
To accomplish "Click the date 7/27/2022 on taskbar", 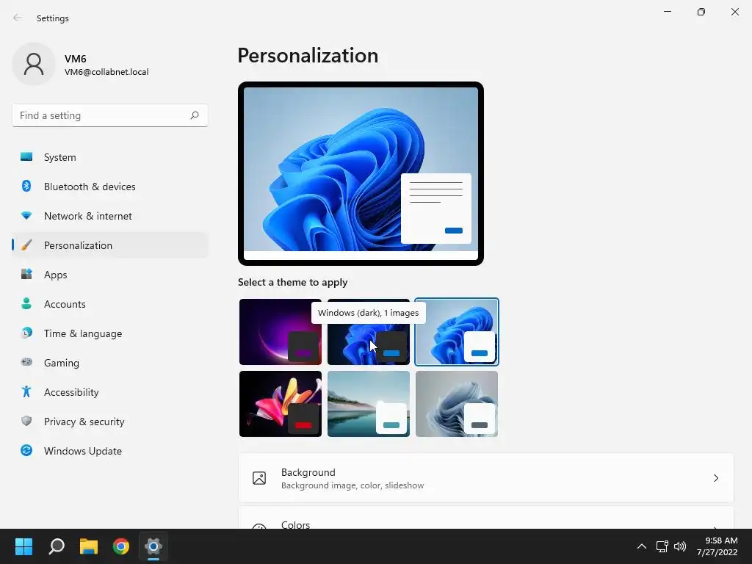I will (x=717, y=552).
